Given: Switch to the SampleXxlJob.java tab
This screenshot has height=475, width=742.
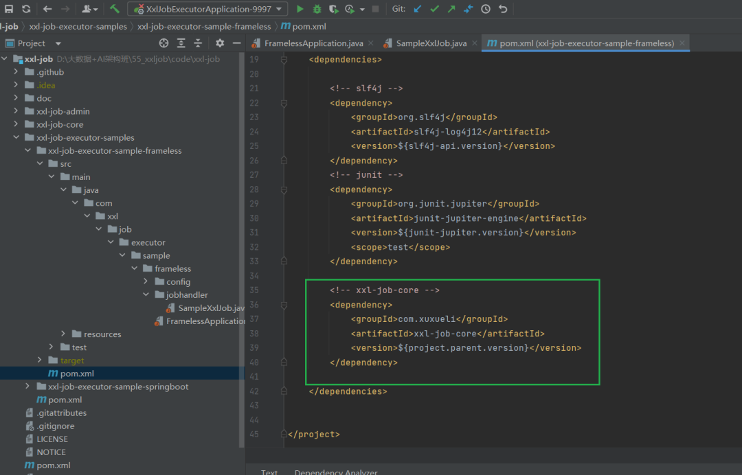Looking at the screenshot, I should pos(431,43).
